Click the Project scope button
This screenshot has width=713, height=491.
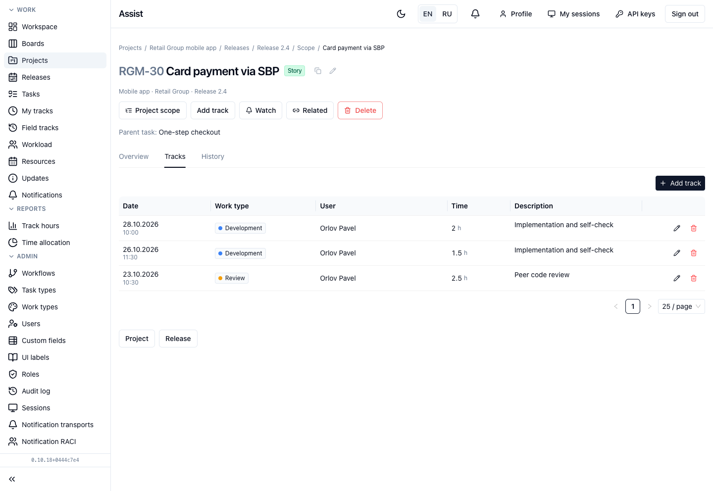click(x=153, y=110)
